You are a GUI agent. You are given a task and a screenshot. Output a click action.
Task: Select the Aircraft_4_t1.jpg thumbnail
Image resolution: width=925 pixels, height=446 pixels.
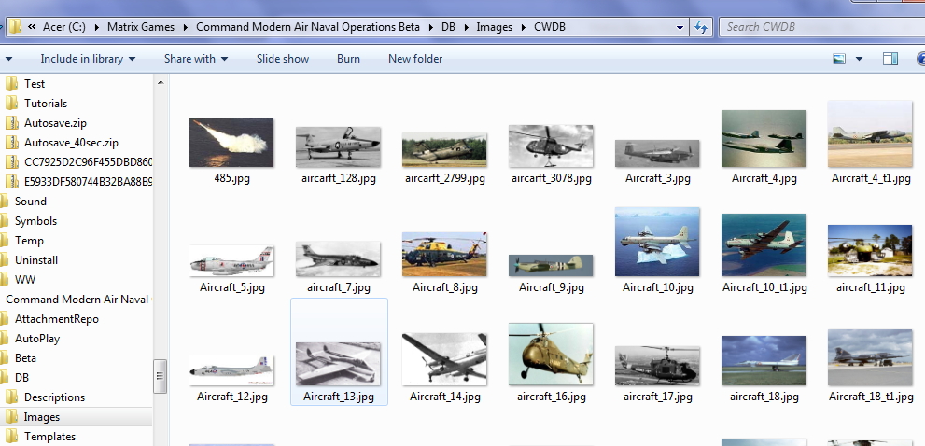point(870,134)
